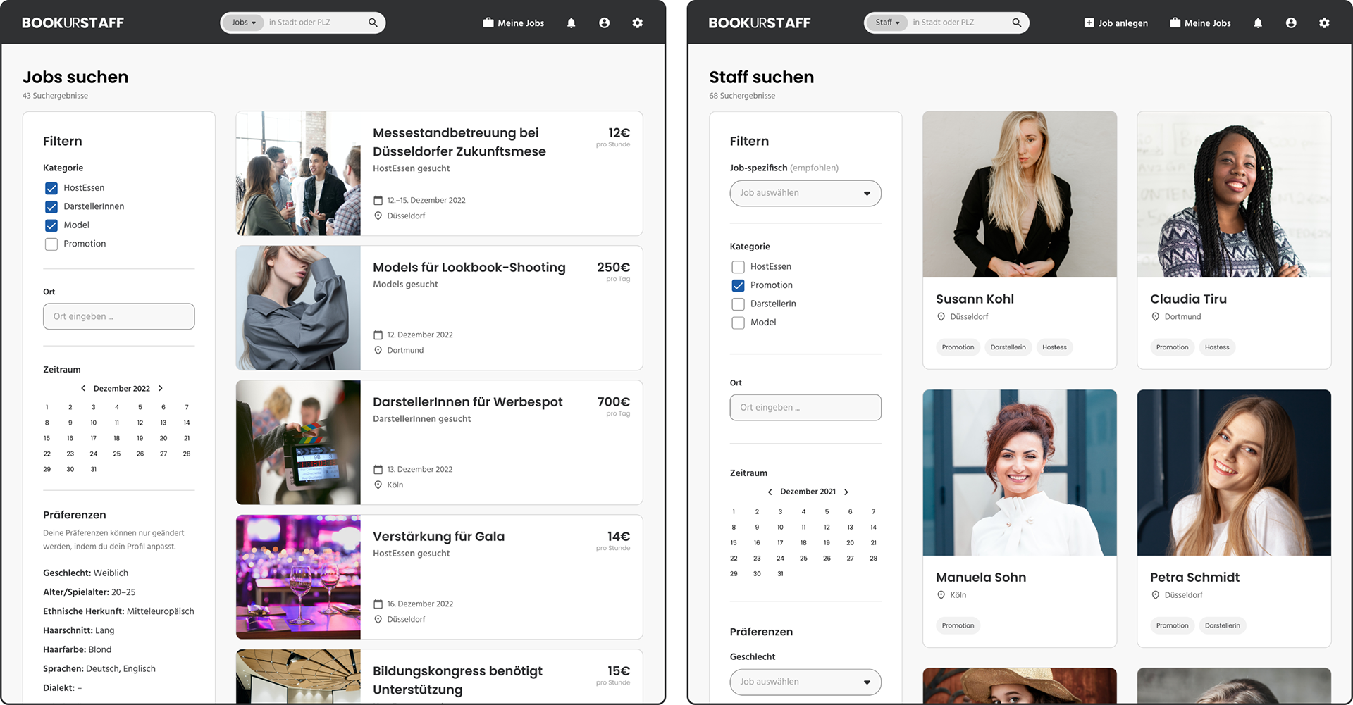Go to next month in Dezember 2022 calendar
The image size is (1353, 705).
(x=161, y=388)
